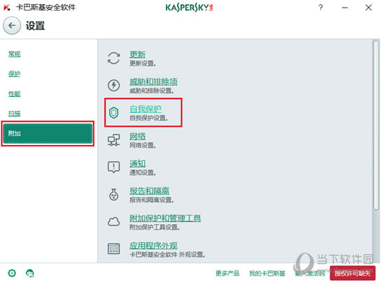Click the 更新设置 description text
385x285 pixels.
143,64
